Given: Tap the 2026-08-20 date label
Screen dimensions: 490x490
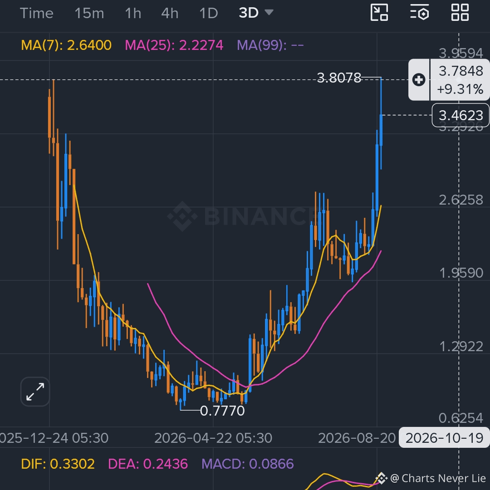Looking at the screenshot, I should click(357, 438).
